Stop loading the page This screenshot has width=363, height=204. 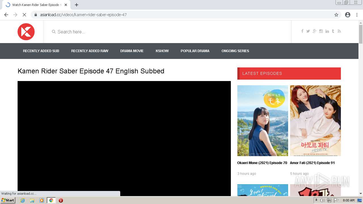(24, 15)
